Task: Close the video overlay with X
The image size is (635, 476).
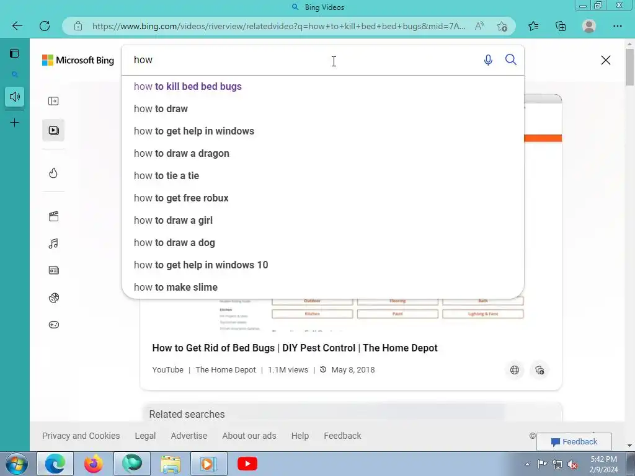Action: point(606,60)
